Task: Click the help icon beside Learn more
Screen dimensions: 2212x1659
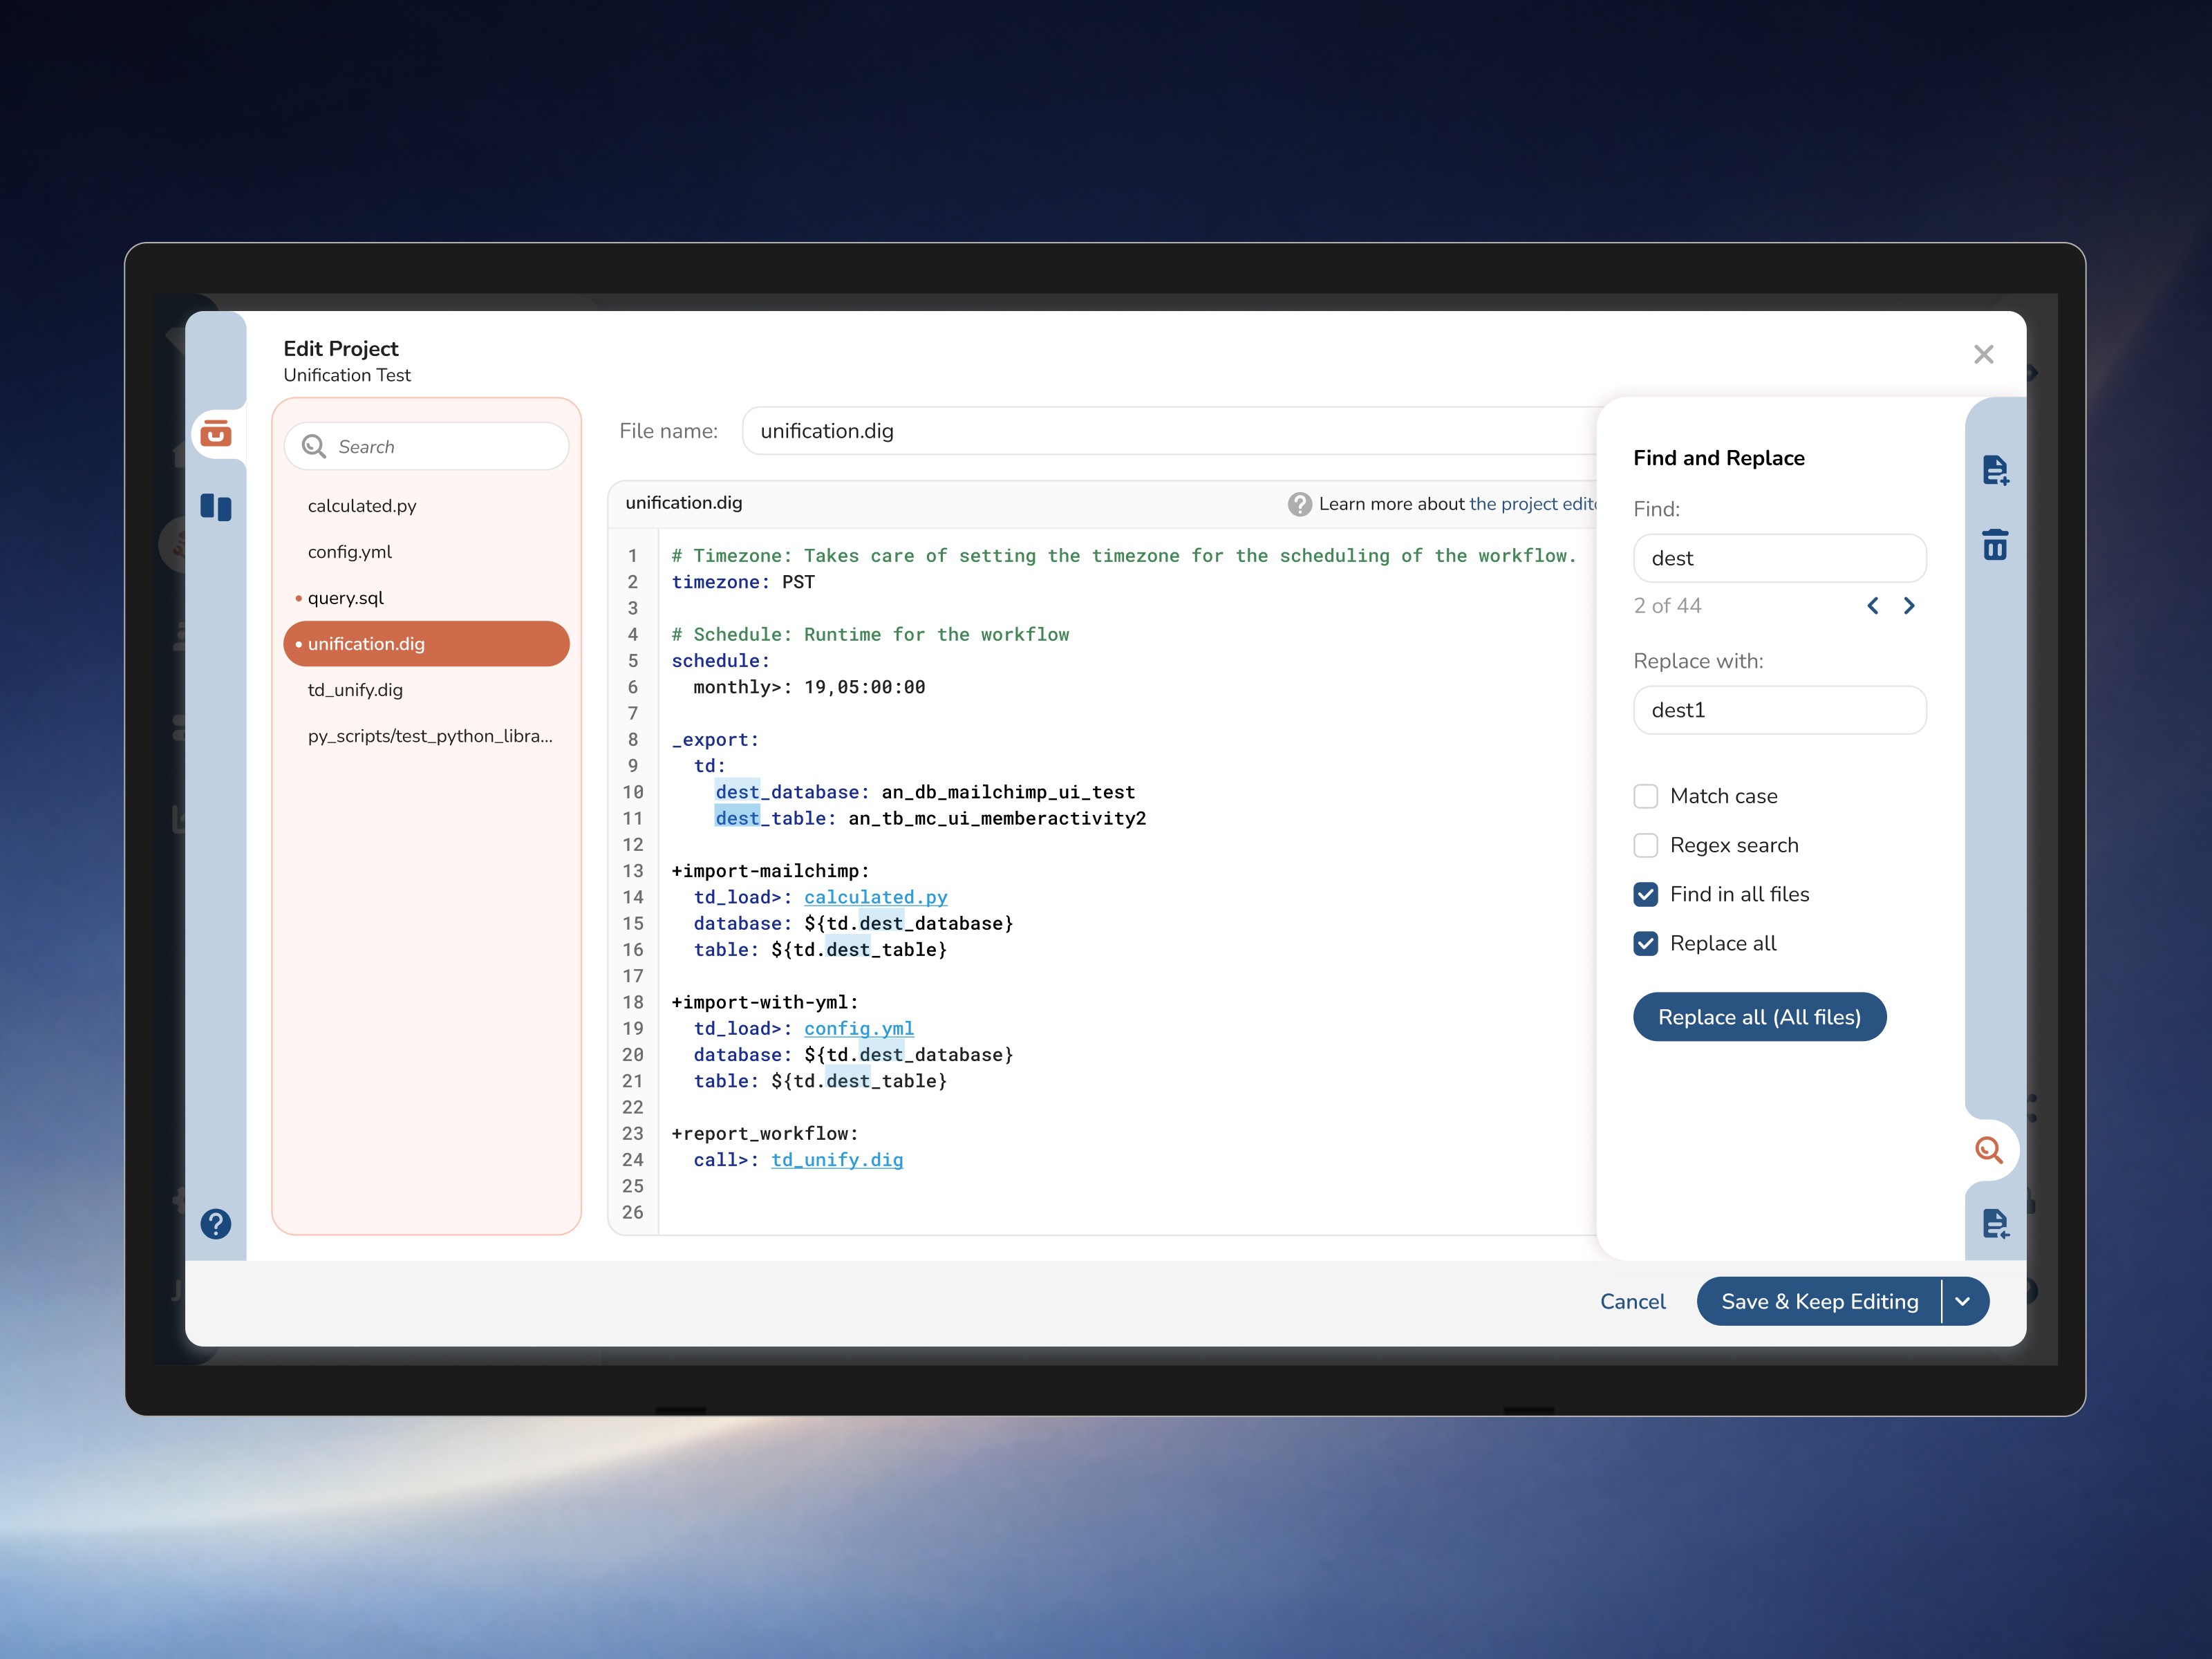Action: [1299, 504]
